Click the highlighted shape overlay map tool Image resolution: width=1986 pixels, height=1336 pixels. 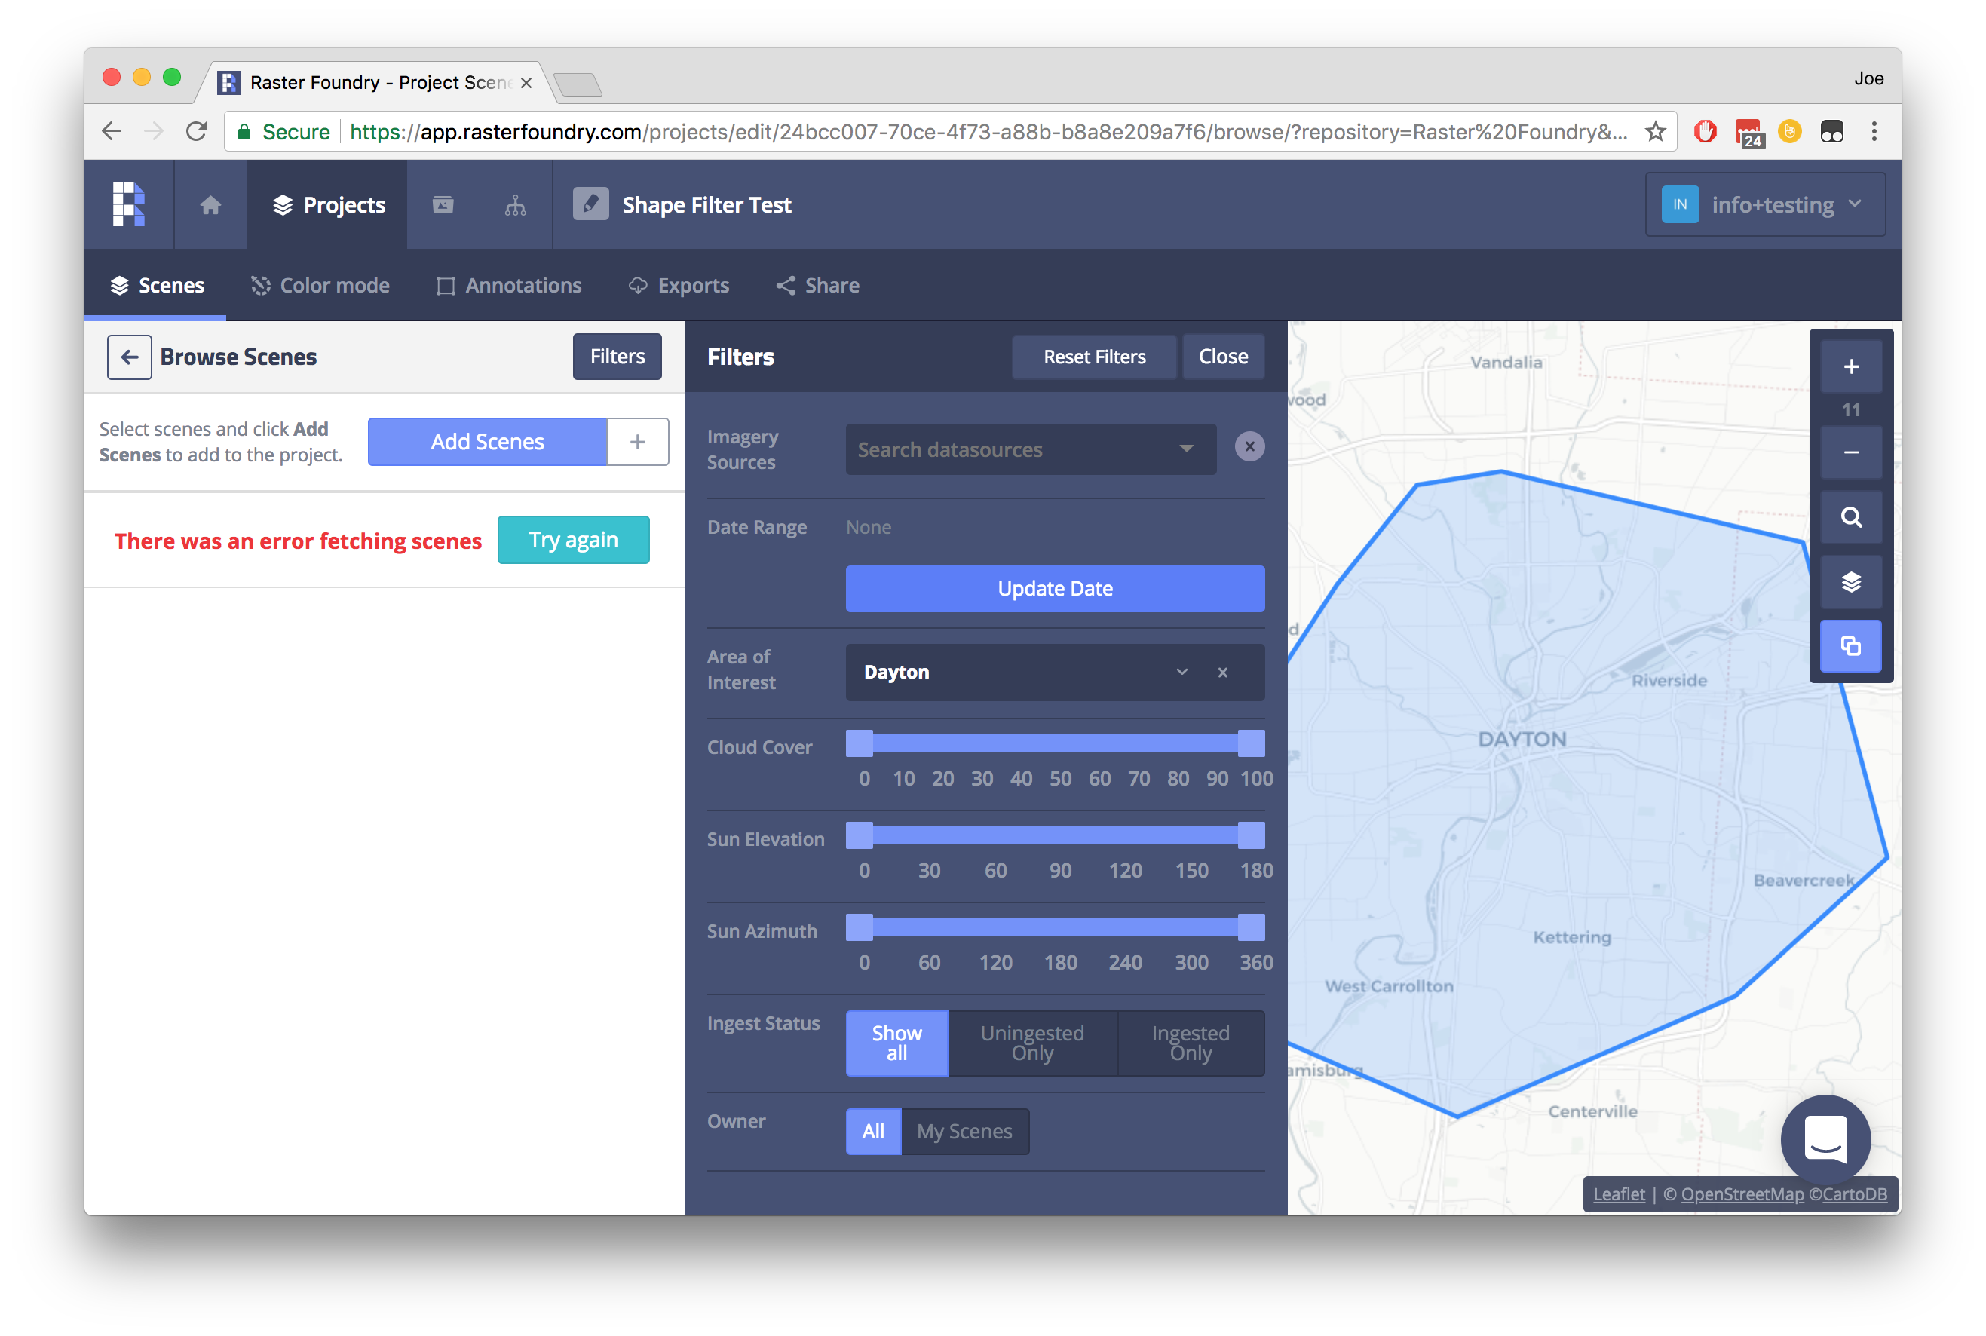[x=1850, y=647]
